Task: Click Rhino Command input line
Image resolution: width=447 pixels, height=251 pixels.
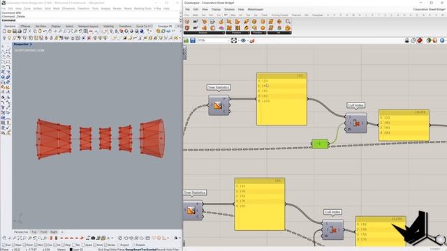Action: click(x=91, y=20)
